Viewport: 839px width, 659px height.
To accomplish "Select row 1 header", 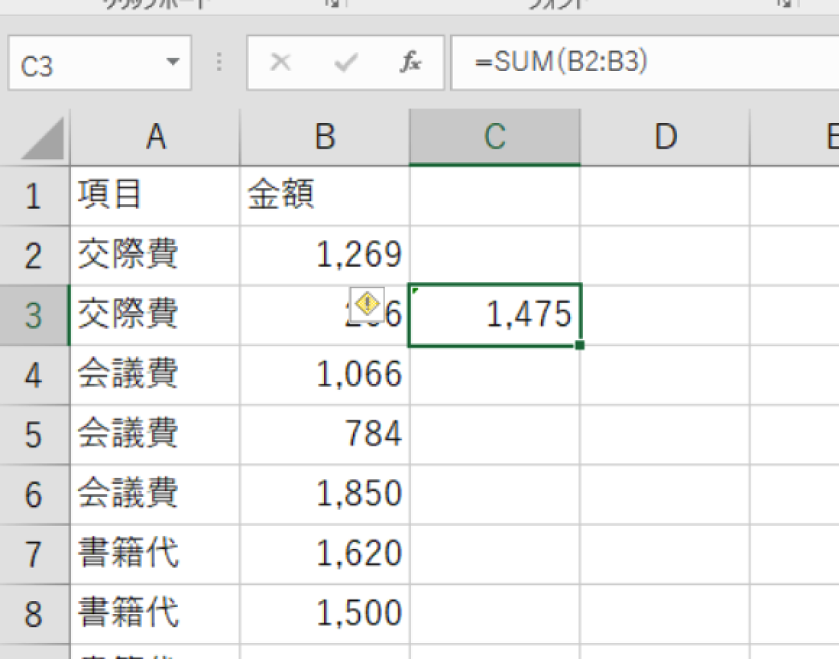I will click(34, 196).
